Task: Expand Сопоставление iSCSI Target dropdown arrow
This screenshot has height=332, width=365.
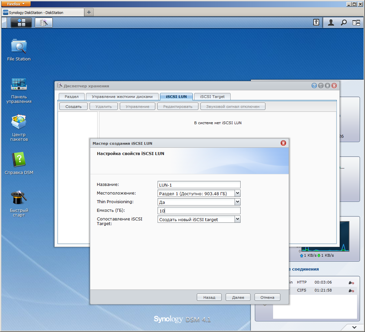Action: click(x=238, y=219)
